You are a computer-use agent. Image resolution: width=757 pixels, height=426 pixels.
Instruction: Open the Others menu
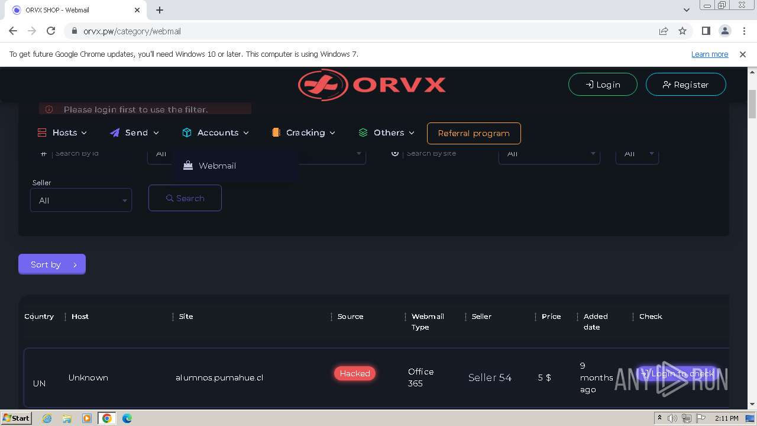pos(386,133)
